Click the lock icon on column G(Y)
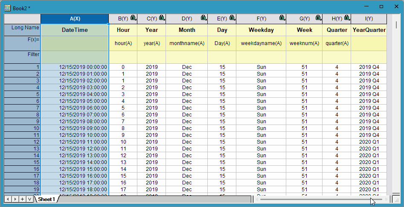This screenshot has height=207, width=404. [x=318, y=18]
